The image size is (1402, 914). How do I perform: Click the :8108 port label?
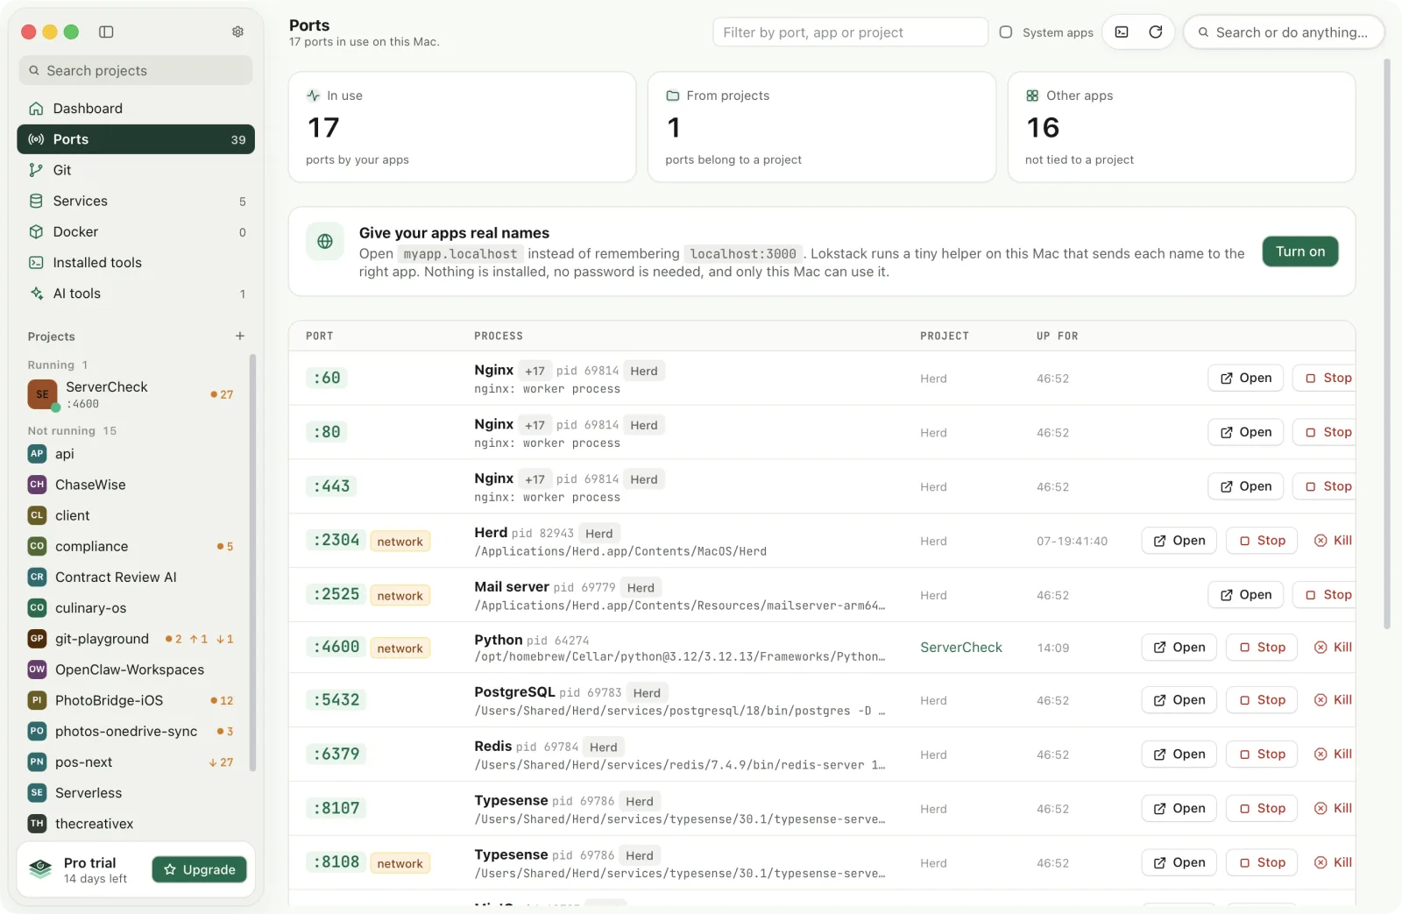tap(336, 862)
